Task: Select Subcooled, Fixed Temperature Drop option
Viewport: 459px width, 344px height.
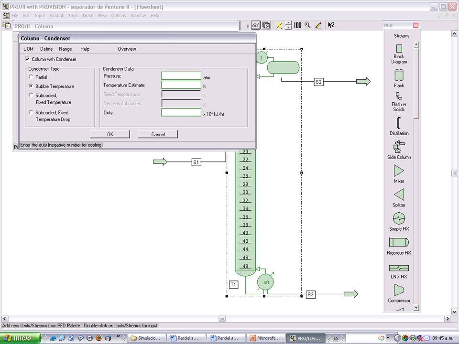Action: point(31,112)
